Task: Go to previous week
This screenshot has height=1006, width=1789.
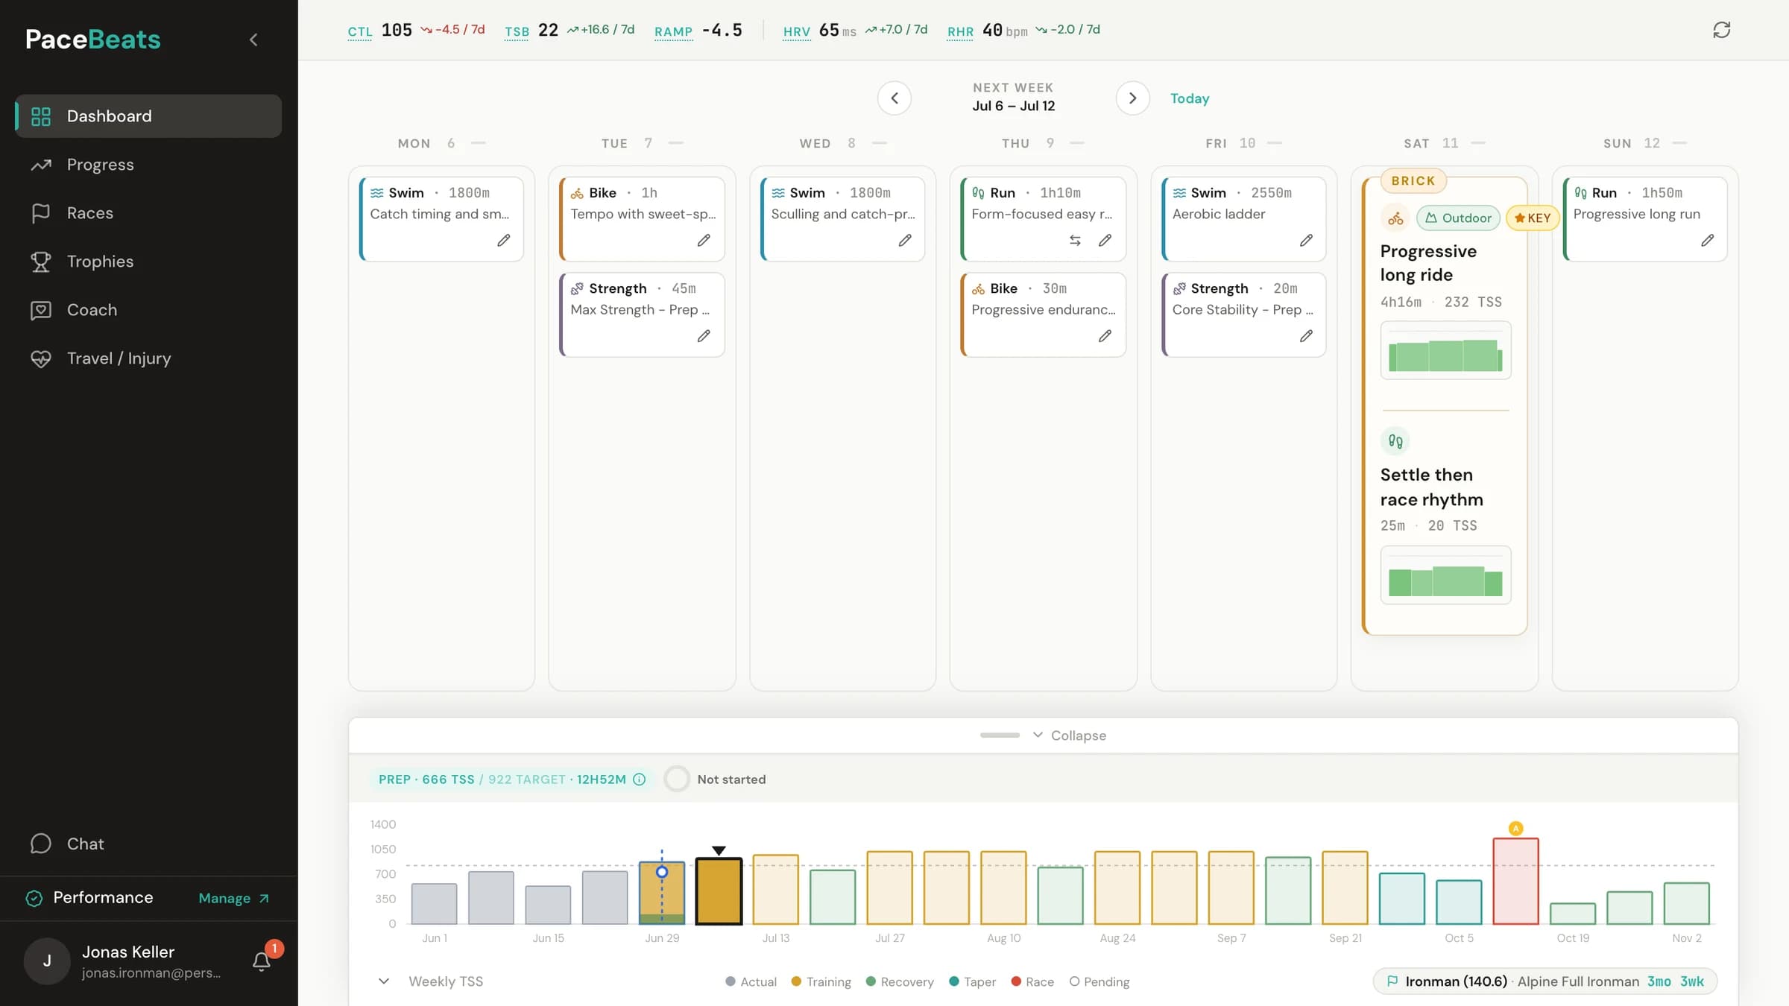Action: (x=894, y=98)
